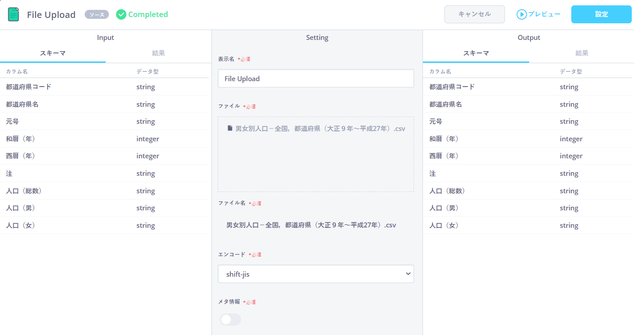Select 人口（男） row in Output schema

click(x=528, y=208)
